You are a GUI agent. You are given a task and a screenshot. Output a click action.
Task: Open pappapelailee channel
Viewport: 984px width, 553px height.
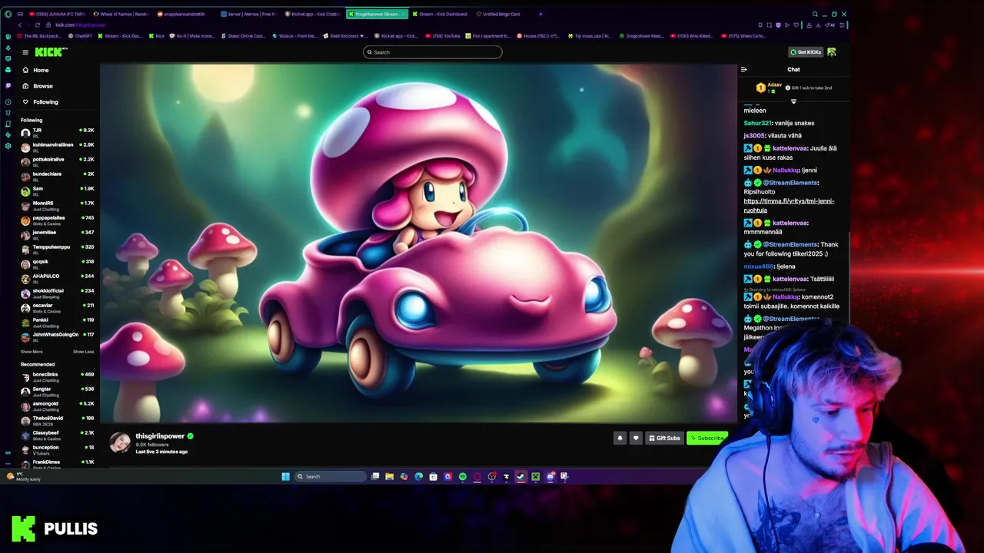pos(58,220)
